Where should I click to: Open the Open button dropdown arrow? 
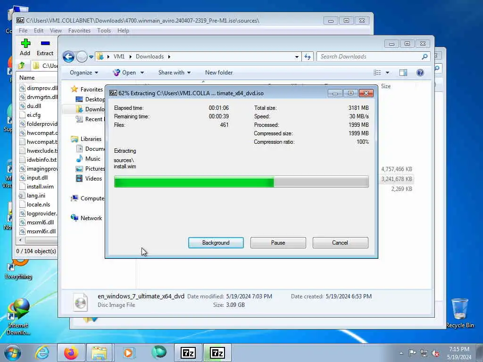point(142,73)
